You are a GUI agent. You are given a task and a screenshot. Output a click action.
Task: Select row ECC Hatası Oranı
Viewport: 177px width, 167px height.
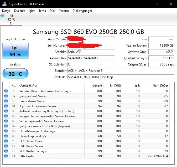86,141
